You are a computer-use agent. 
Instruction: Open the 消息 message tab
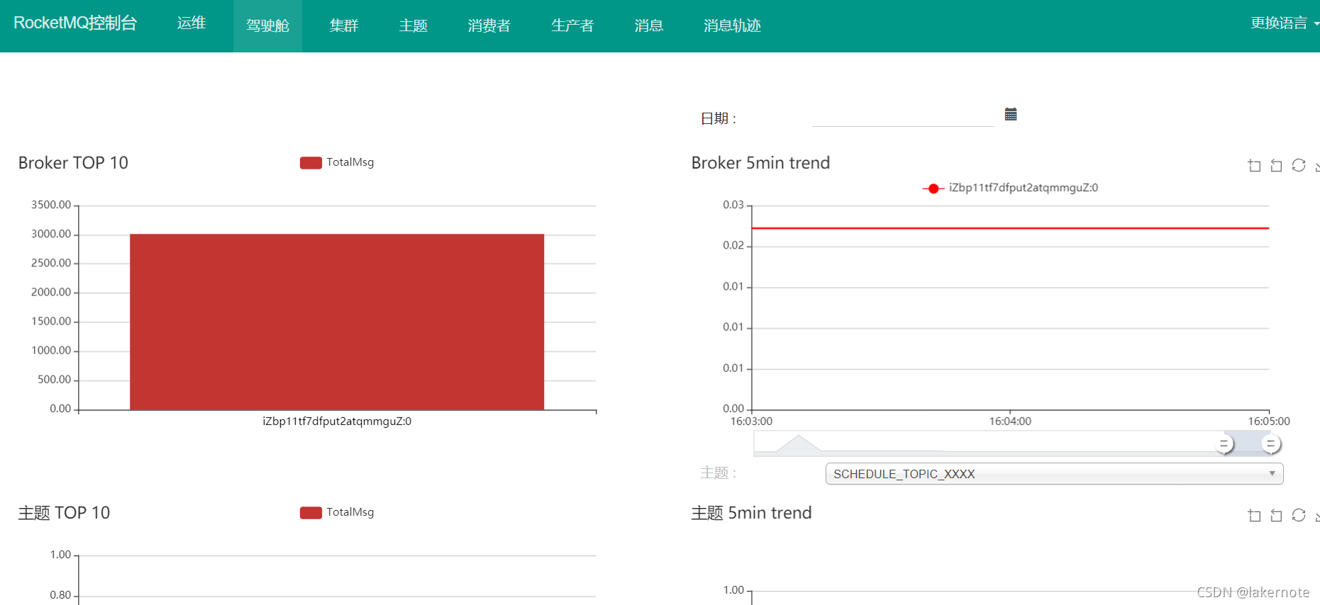(x=648, y=26)
